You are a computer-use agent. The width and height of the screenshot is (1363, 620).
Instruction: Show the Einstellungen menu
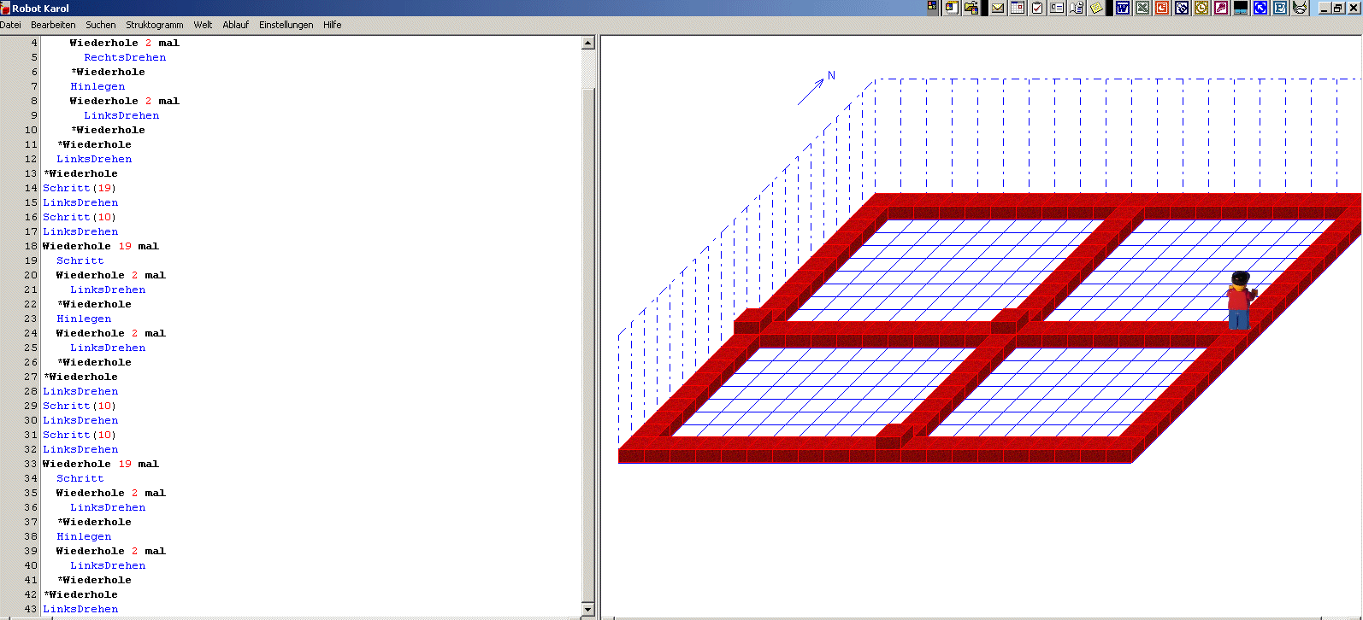pyautogui.click(x=286, y=25)
